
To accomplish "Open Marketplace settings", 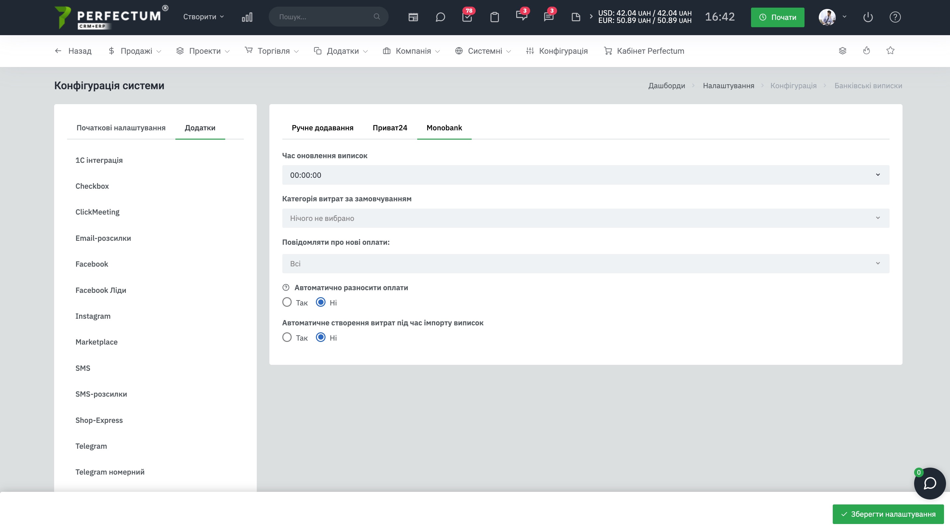I will click(x=97, y=342).
